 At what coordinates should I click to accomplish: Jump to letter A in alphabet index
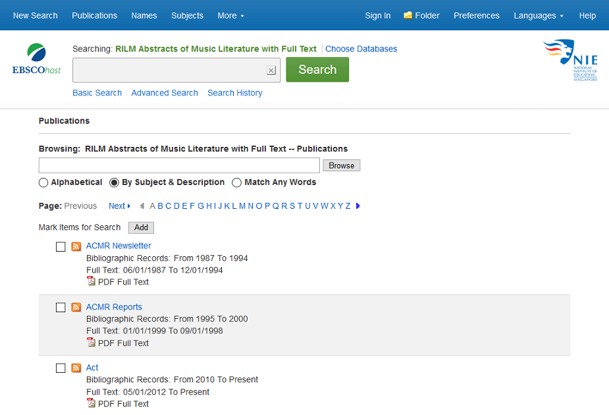[x=152, y=206]
